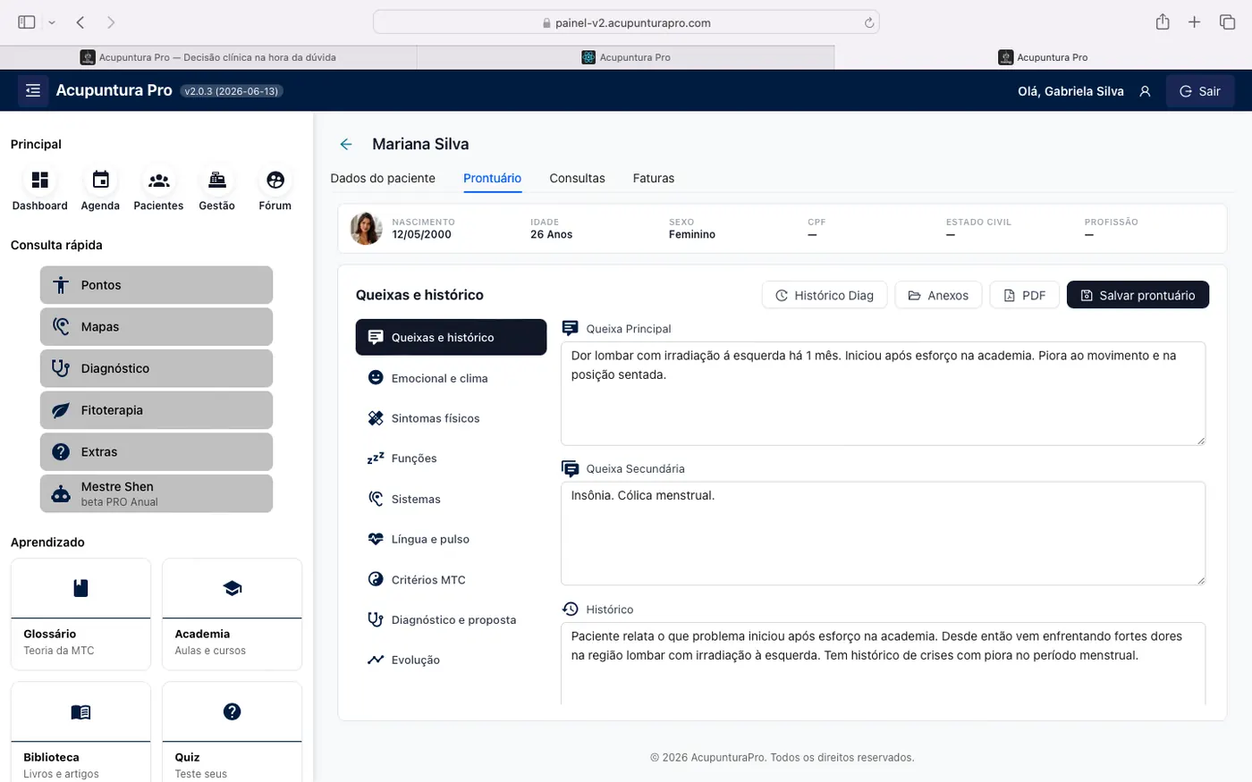
Task: Open the Glossário learning card
Action: pos(80,614)
